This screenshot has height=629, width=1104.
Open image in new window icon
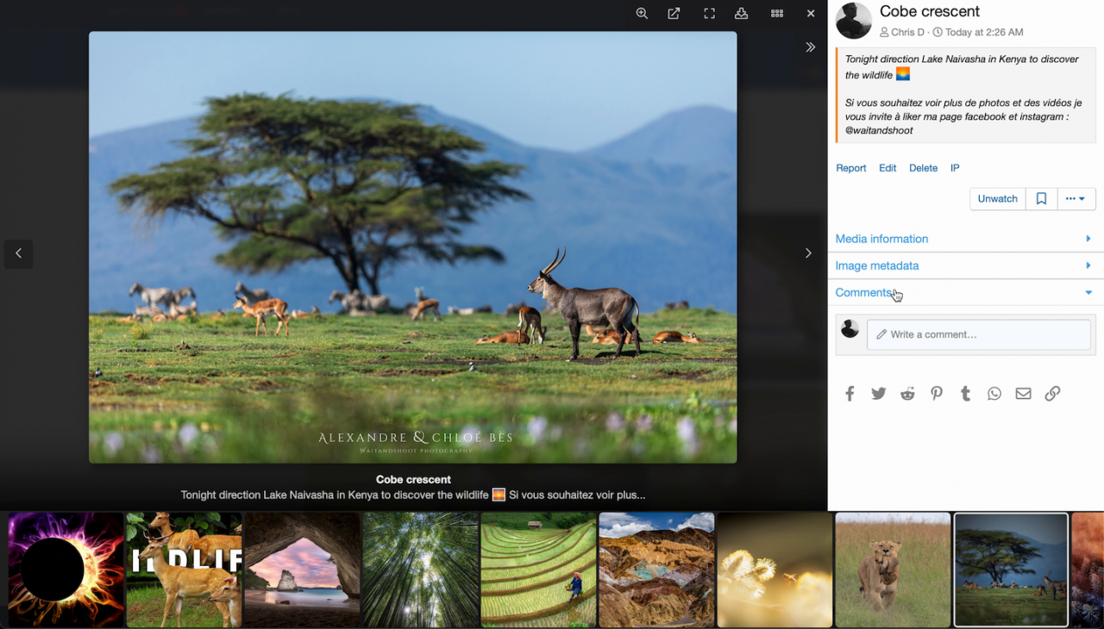(674, 14)
